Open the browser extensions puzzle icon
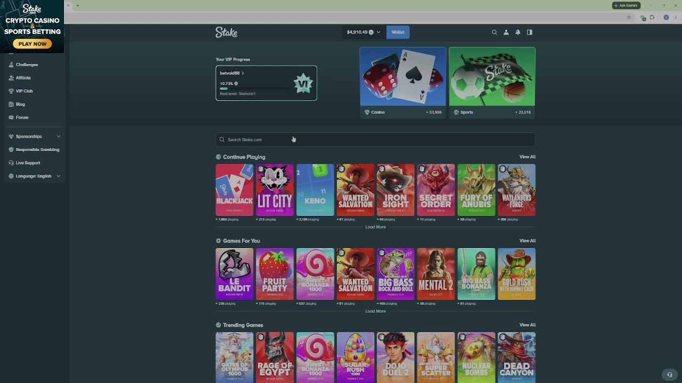The height and width of the screenshot is (383, 682). pyautogui.click(x=652, y=18)
